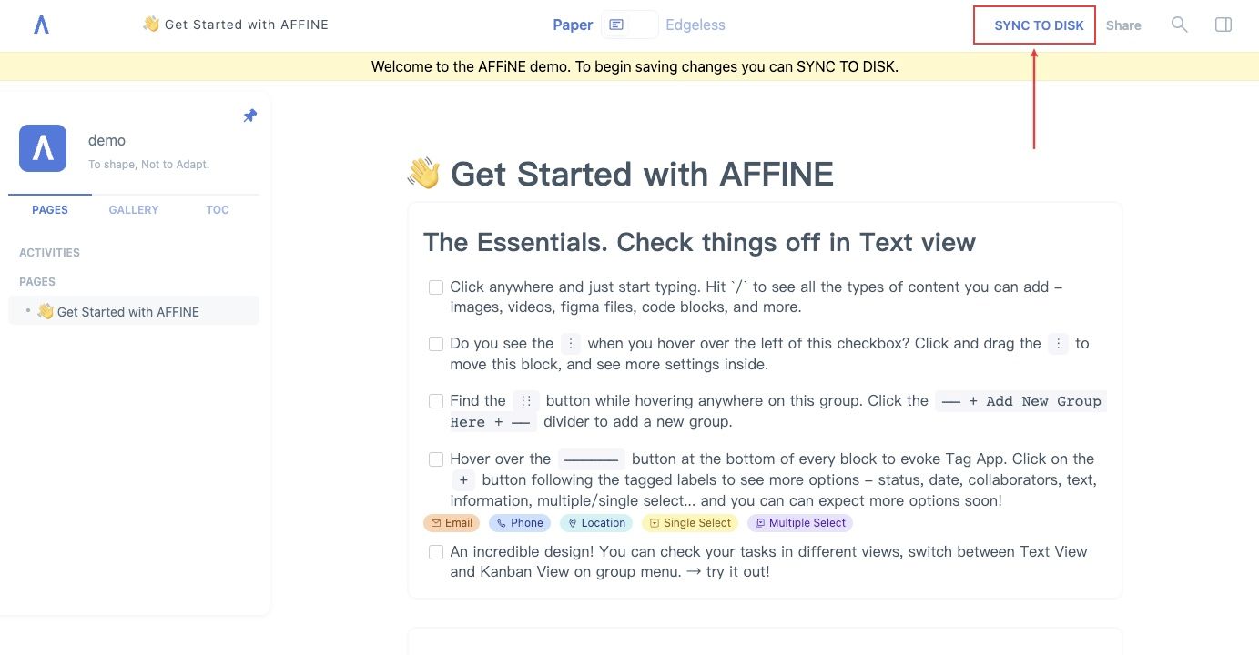1259x655 pixels.
Task: Check the 'Do you see the' checkbox
Action: point(436,344)
